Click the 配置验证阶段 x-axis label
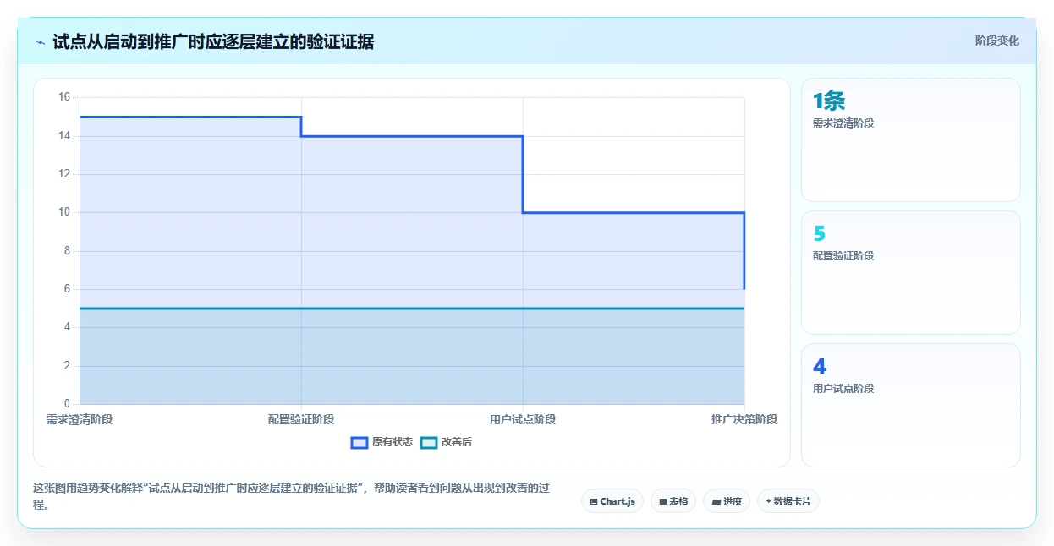Viewport: 1054px width, 546px height. [x=301, y=419]
